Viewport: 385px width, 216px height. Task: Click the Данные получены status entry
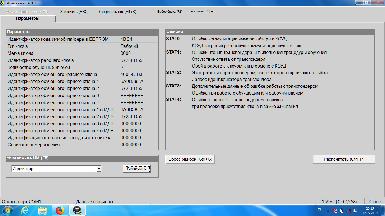coord(113,201)
